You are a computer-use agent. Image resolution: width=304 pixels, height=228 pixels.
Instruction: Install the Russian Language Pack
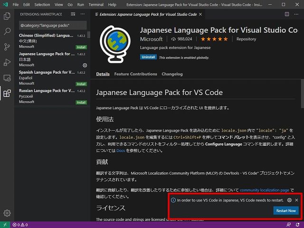pyautogui.click(x=81, y=103)
